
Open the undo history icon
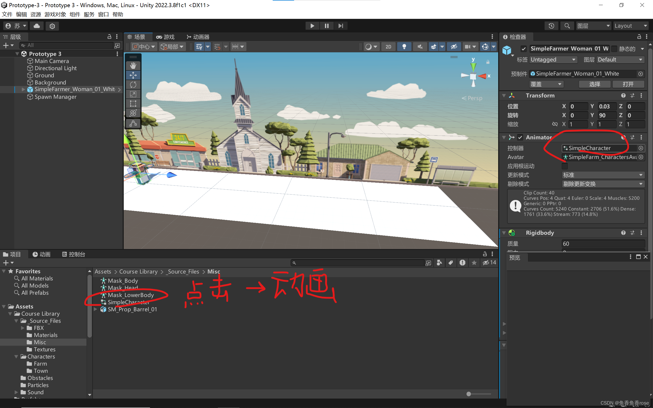(551, 26)
